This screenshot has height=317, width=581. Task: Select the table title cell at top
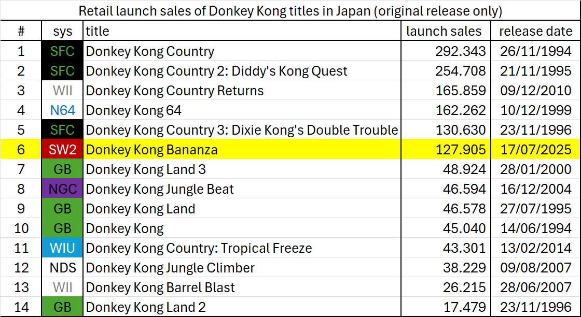[290, 11]
